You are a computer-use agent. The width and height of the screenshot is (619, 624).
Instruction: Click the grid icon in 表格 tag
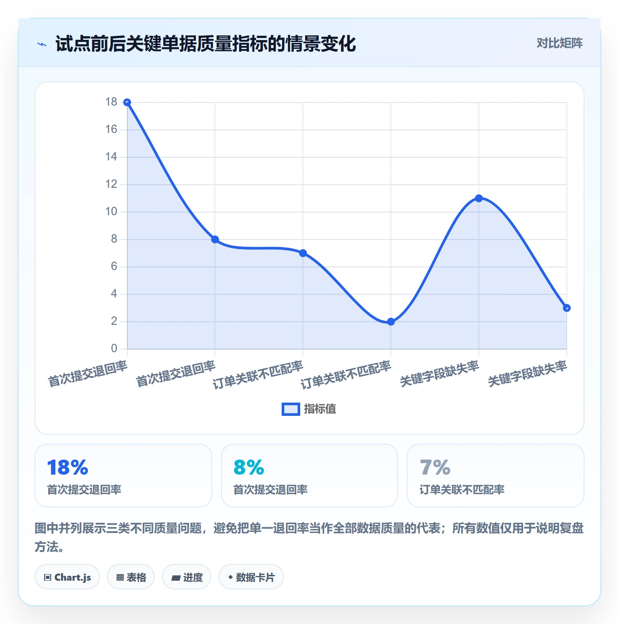(x=120, y=578)
